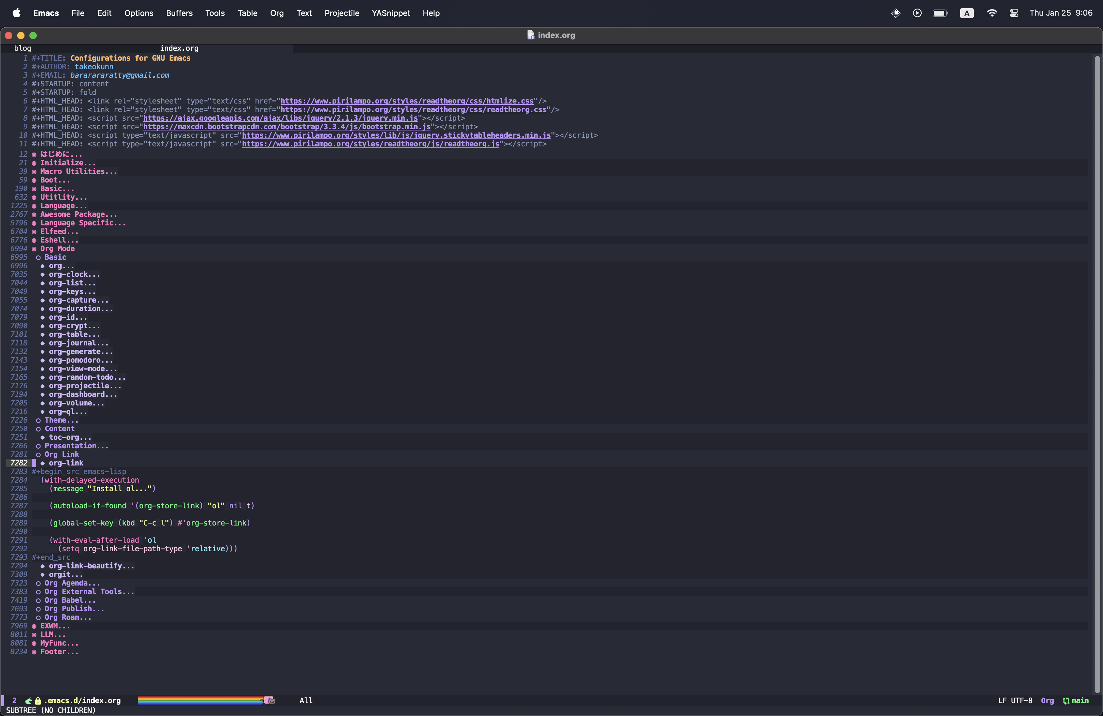Expand the Elfeed heading
The image size is (1103, 716).
click(59, 232)
